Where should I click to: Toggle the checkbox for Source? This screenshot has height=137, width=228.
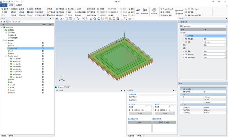pos(43,93)
